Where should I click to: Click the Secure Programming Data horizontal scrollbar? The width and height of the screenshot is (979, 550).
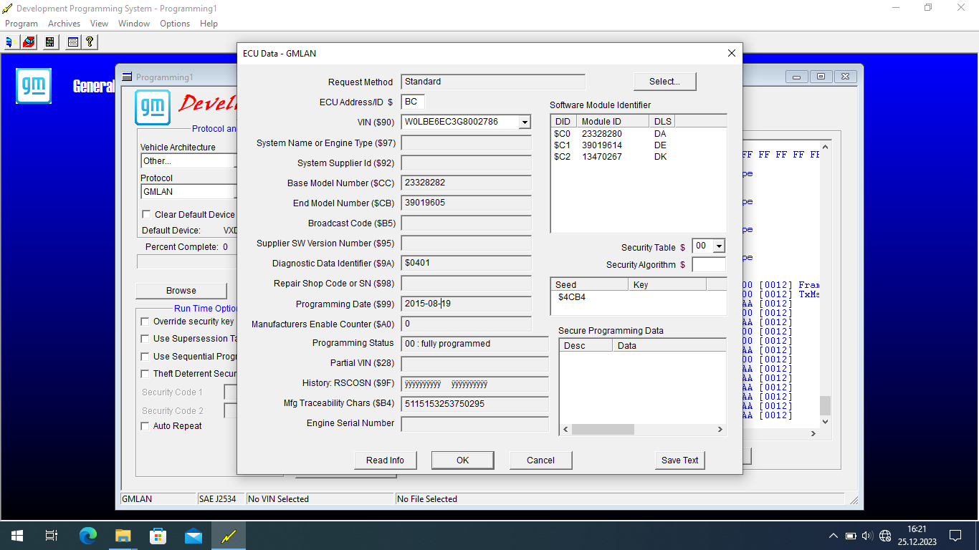[643, 430]
